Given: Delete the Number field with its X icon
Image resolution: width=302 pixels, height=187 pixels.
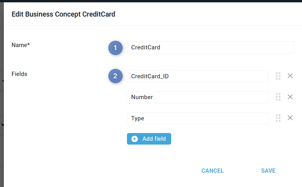Looking at the screenshot, I should pyautogui.click(x=290, y=97).
